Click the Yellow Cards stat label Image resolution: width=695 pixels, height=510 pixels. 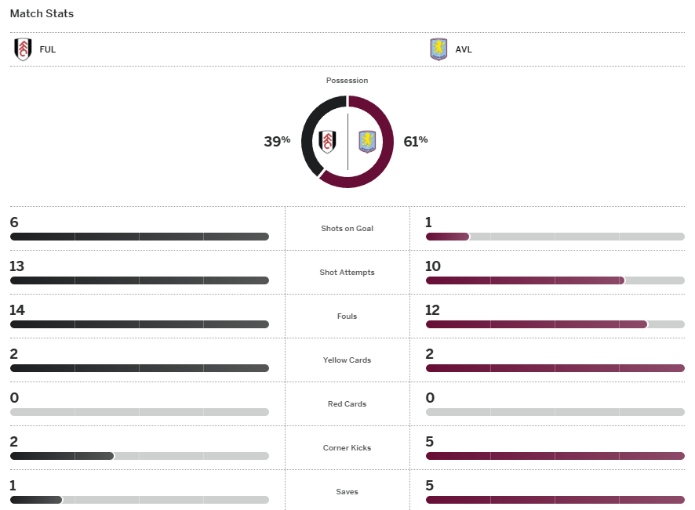point(347,360)
